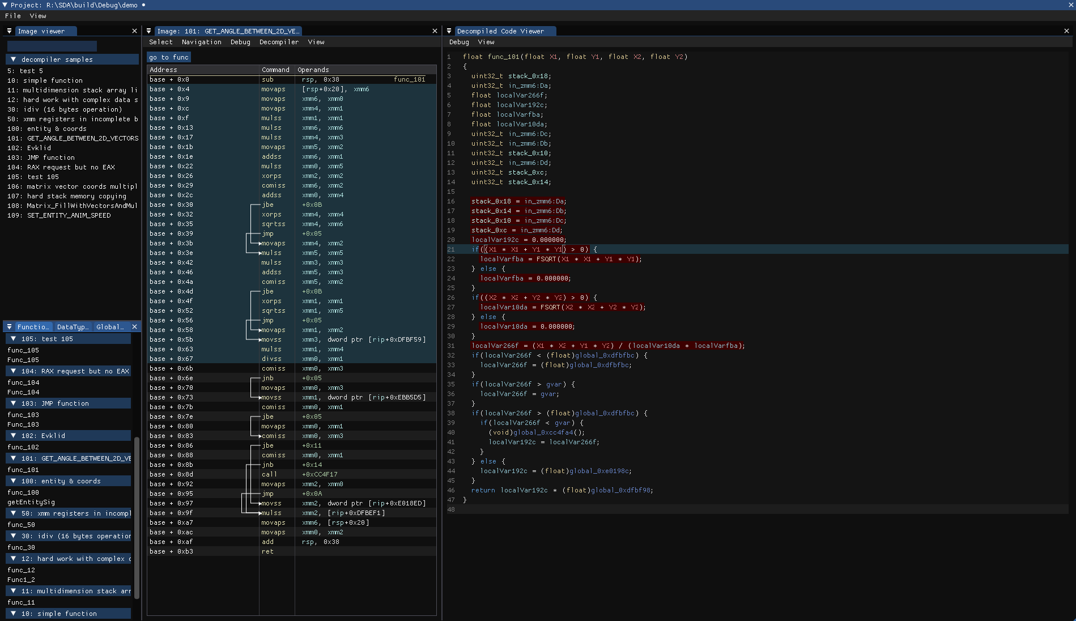Collapse the decompiler samples tree
The image size is (1076, 621).
point(14,59)
